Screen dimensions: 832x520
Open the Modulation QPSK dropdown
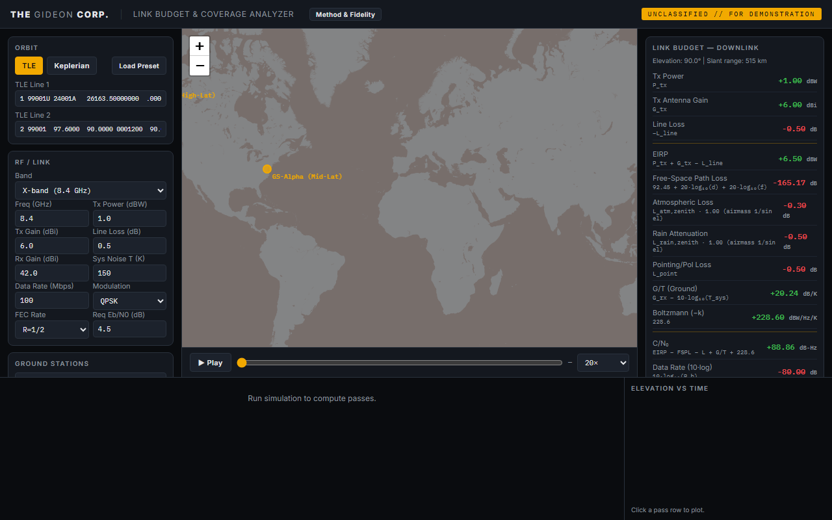[129, 301]
